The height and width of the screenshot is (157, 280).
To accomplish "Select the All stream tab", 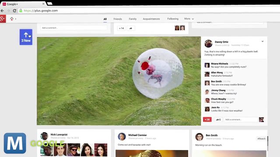I will 105,19.
